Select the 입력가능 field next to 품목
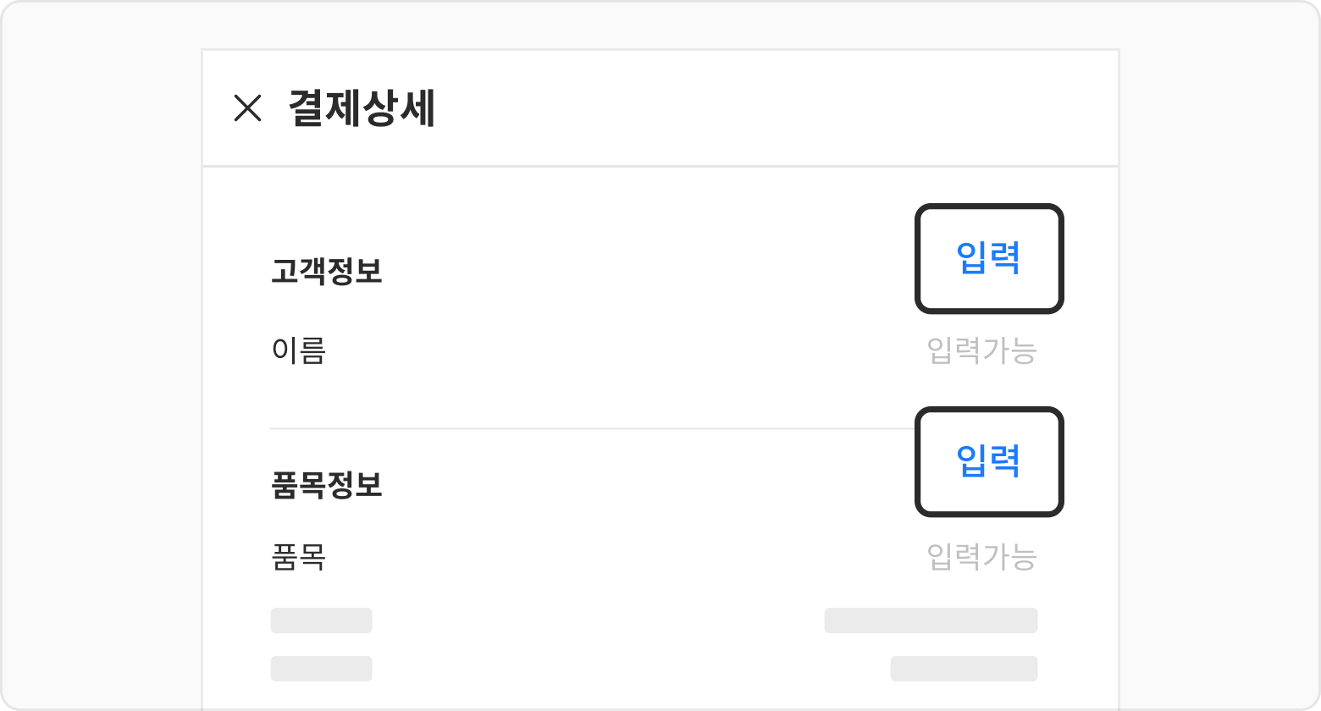Viewport: 1321px width, 711px height. 981,557
